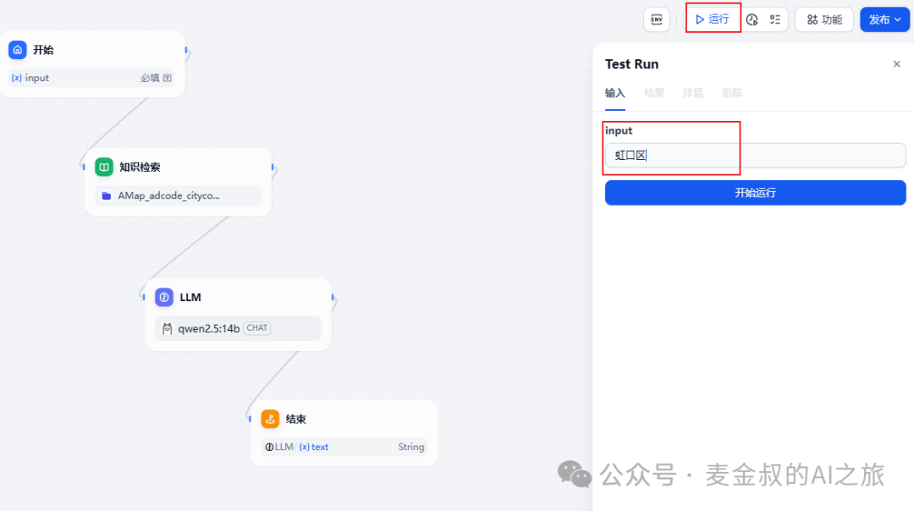Open the 详情 tab
This screenshot has height=511, width=914.
click(x=693, y=93)
